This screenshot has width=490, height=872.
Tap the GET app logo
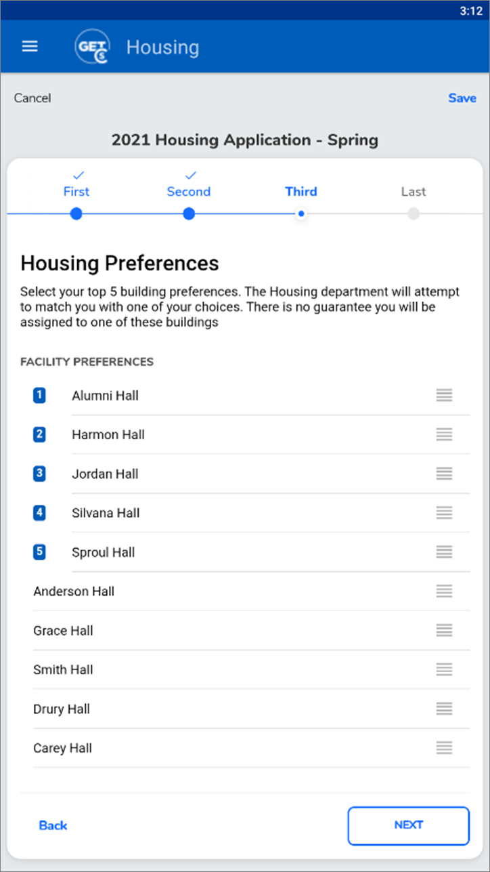pos(93,47)
